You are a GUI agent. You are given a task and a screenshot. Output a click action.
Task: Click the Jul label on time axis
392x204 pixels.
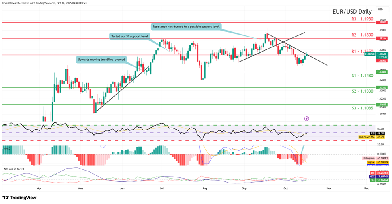click(162, 188)
